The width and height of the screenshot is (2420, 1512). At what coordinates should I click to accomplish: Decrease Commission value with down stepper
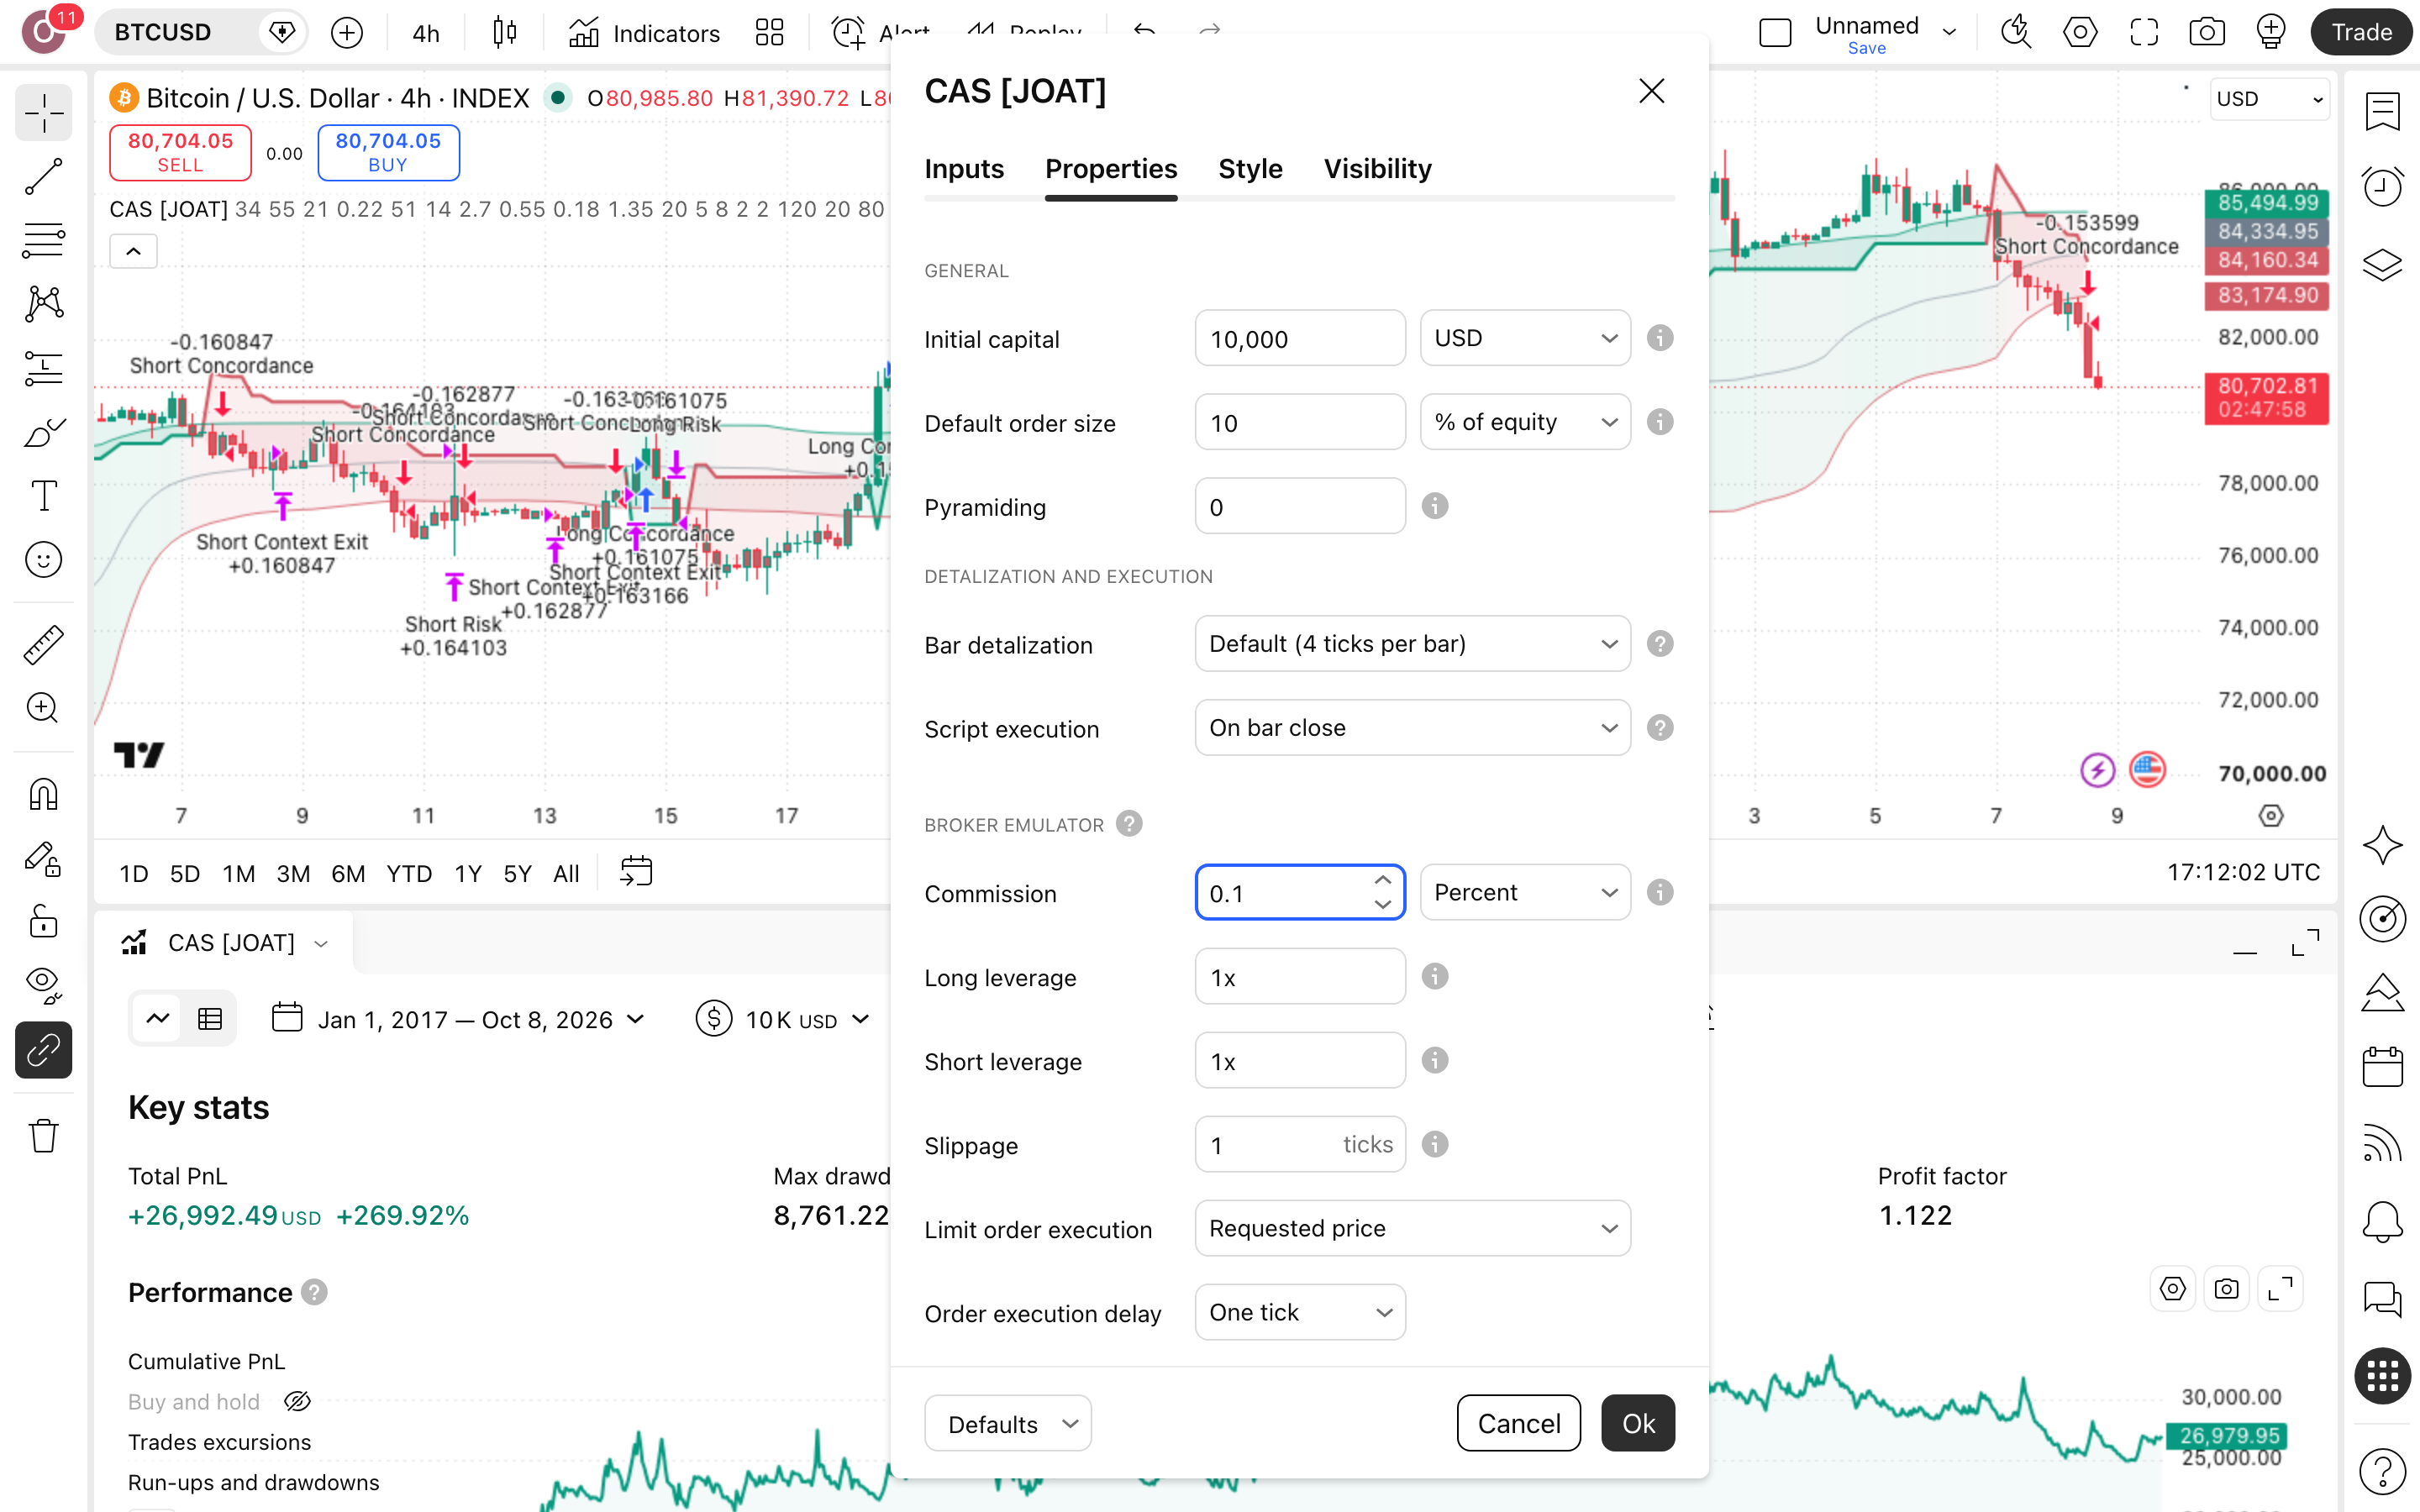[x=1383, y=904]
